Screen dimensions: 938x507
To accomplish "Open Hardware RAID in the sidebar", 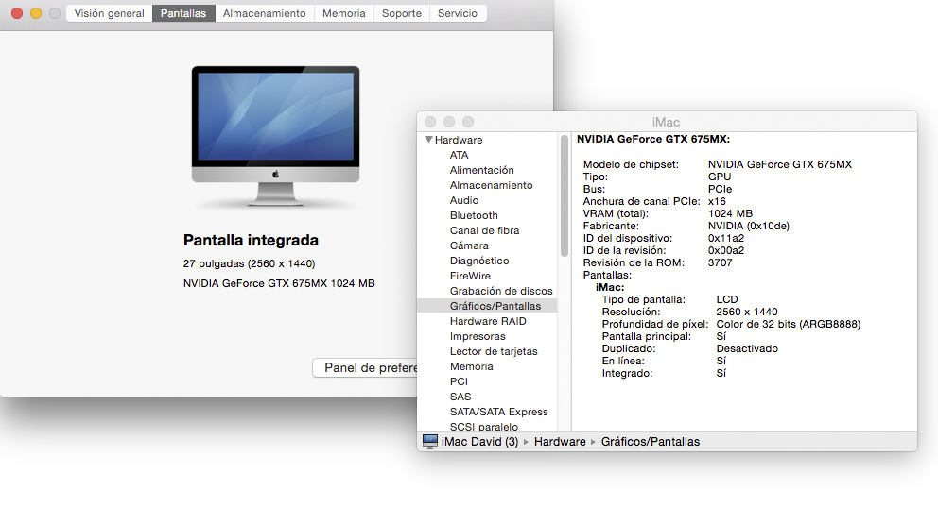I will click(488, 321).
